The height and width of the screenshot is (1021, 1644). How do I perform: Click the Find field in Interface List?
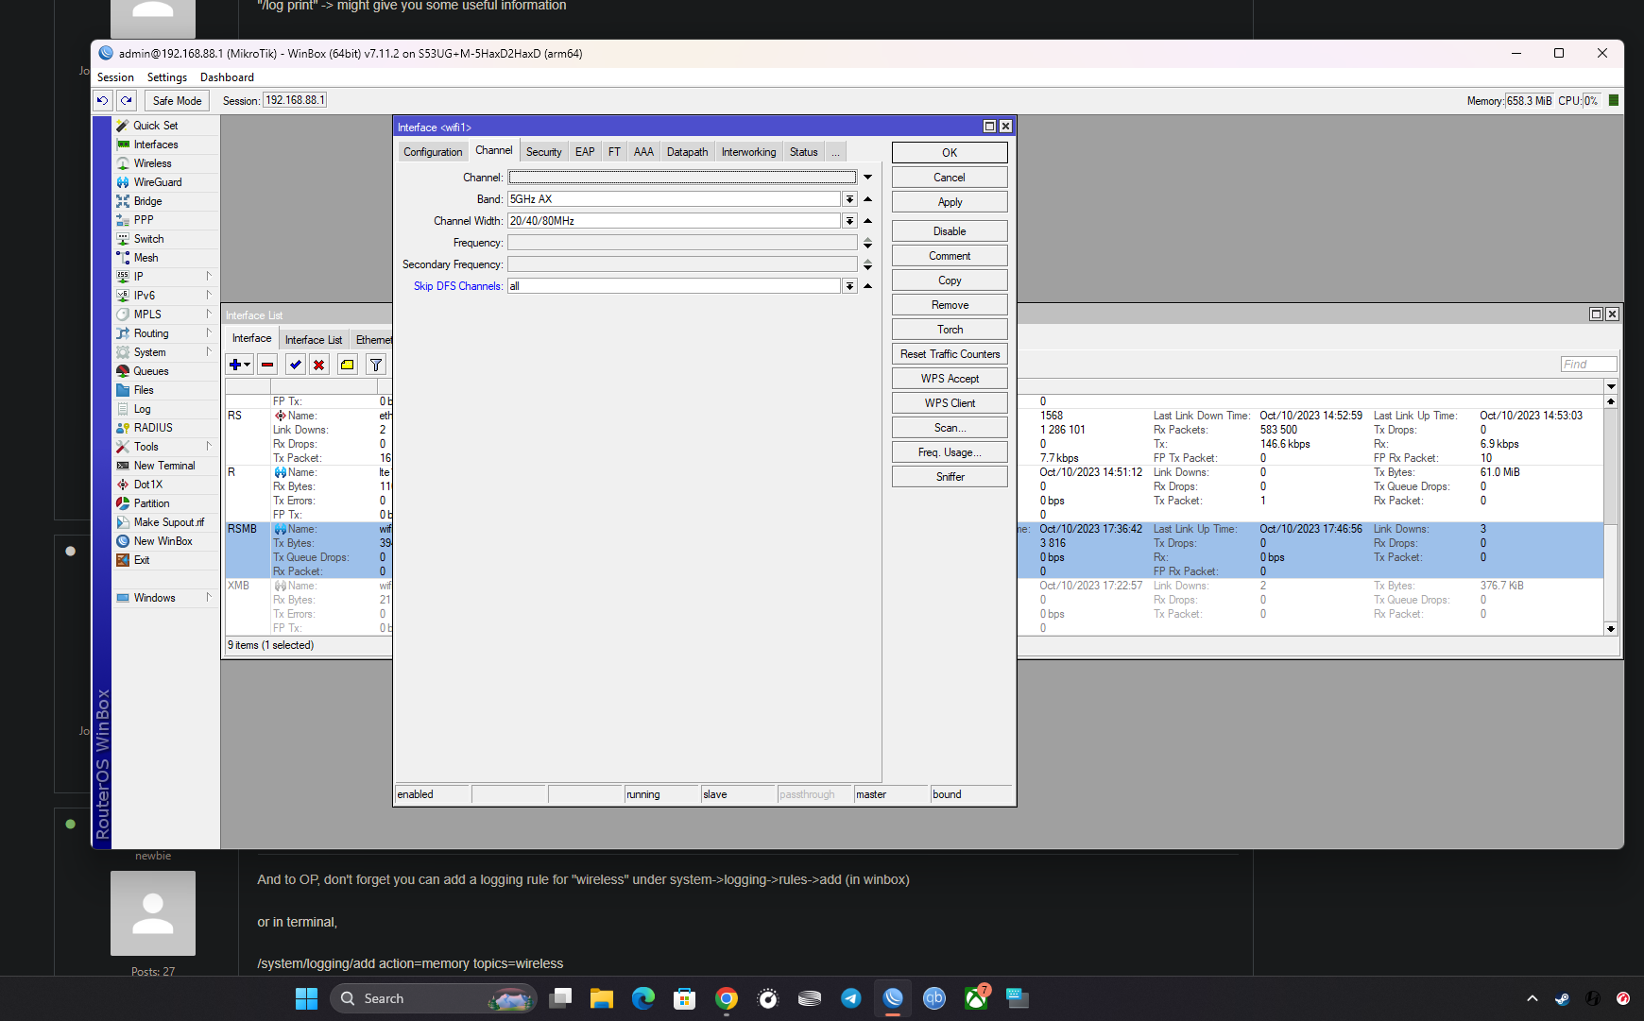[1588, 365]
